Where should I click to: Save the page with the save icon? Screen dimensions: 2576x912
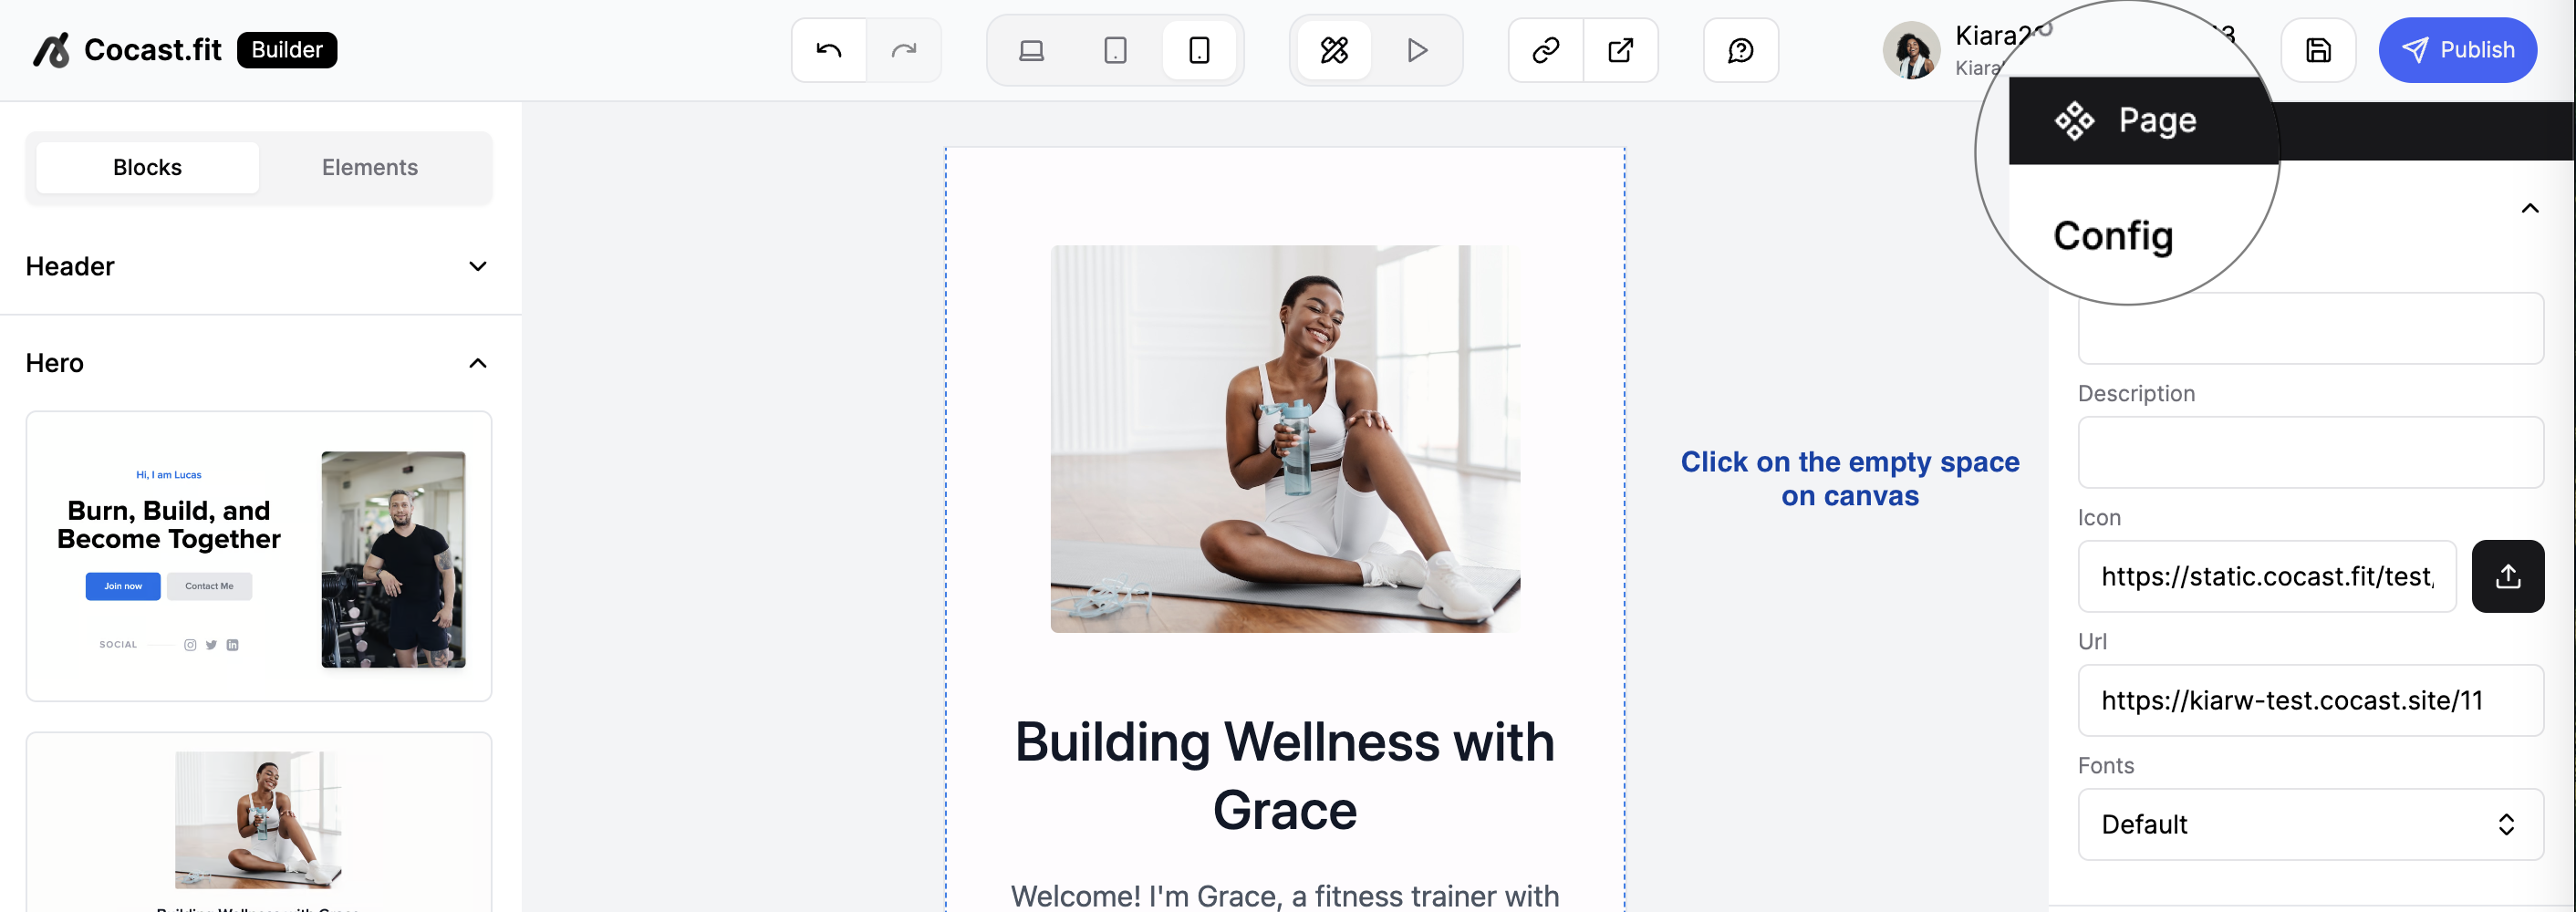click(2318, 50)
